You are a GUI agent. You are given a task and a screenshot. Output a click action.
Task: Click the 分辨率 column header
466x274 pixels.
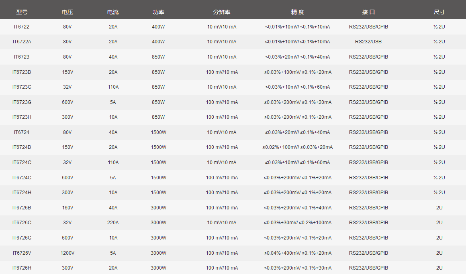click(222, 12)
